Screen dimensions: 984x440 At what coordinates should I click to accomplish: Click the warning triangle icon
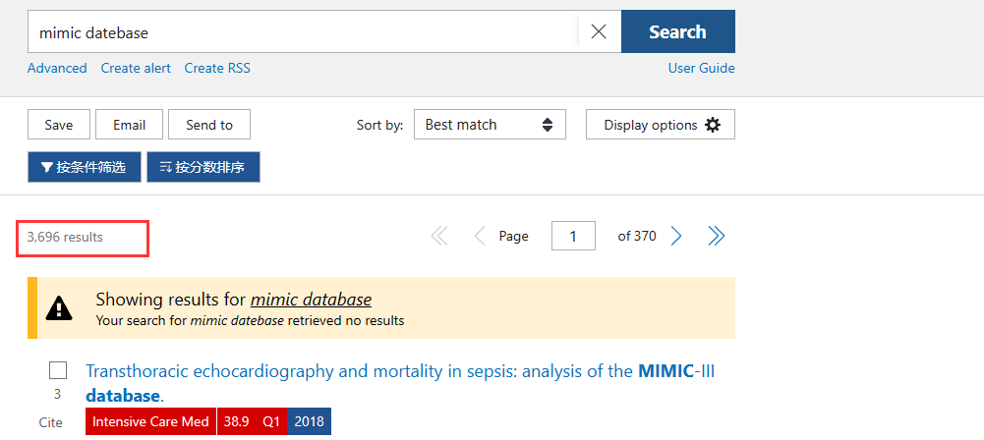tap(60, 308)
